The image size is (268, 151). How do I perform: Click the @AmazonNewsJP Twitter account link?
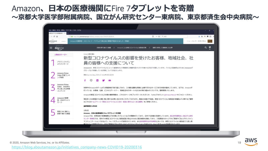171,95
